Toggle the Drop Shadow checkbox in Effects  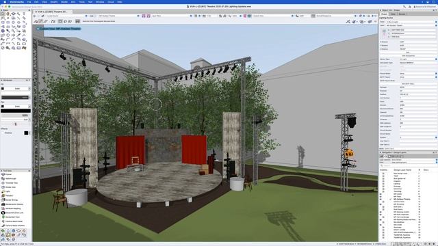pyautogui.click(x=3, y=133)
